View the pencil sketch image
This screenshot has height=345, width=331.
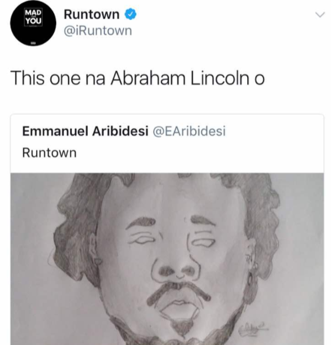pyautogui.click(x=167, y=259)
